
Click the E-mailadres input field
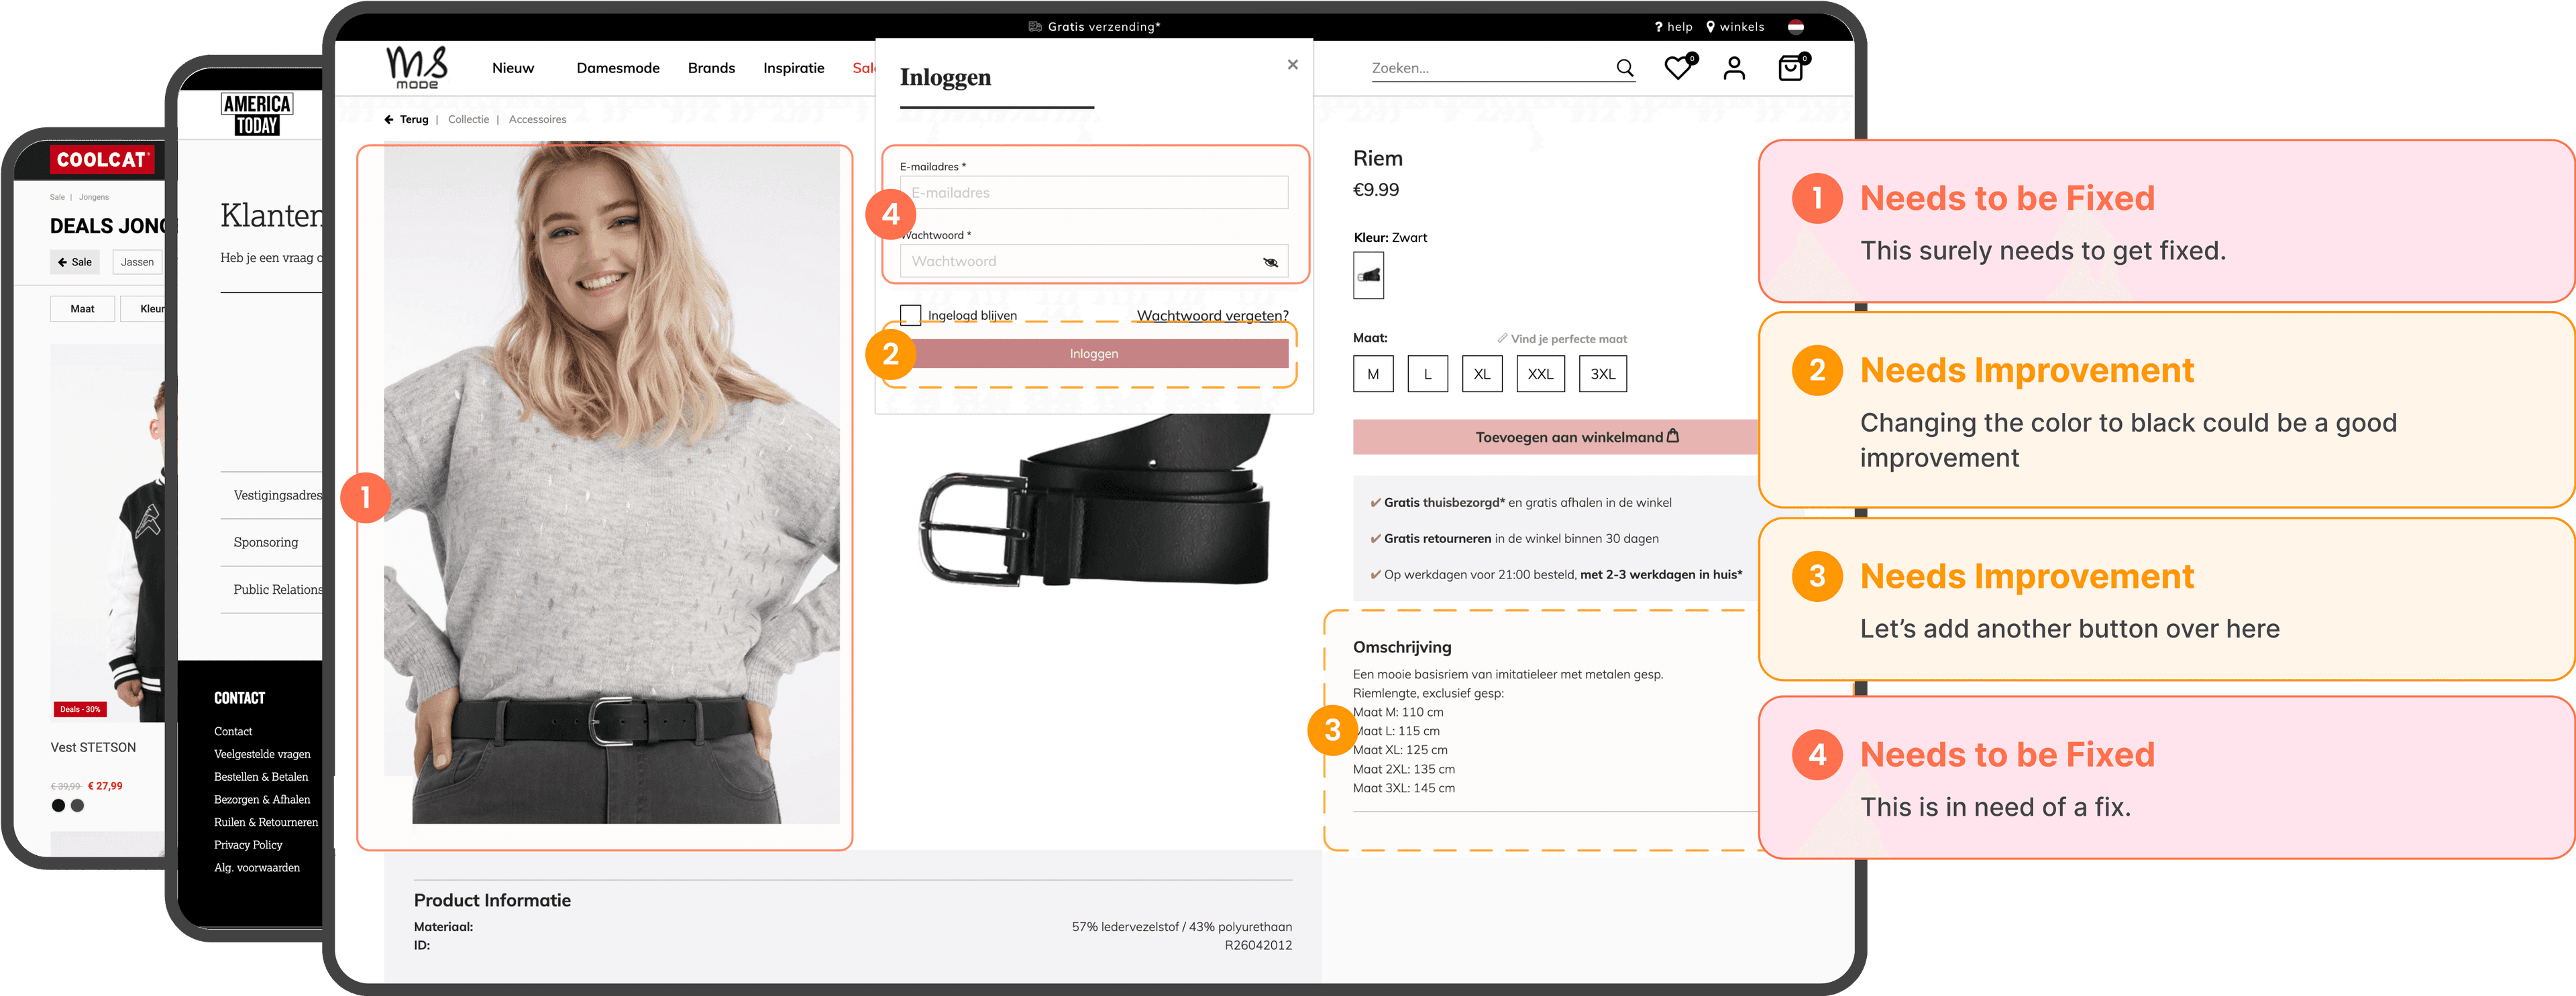click(1094, 193)
